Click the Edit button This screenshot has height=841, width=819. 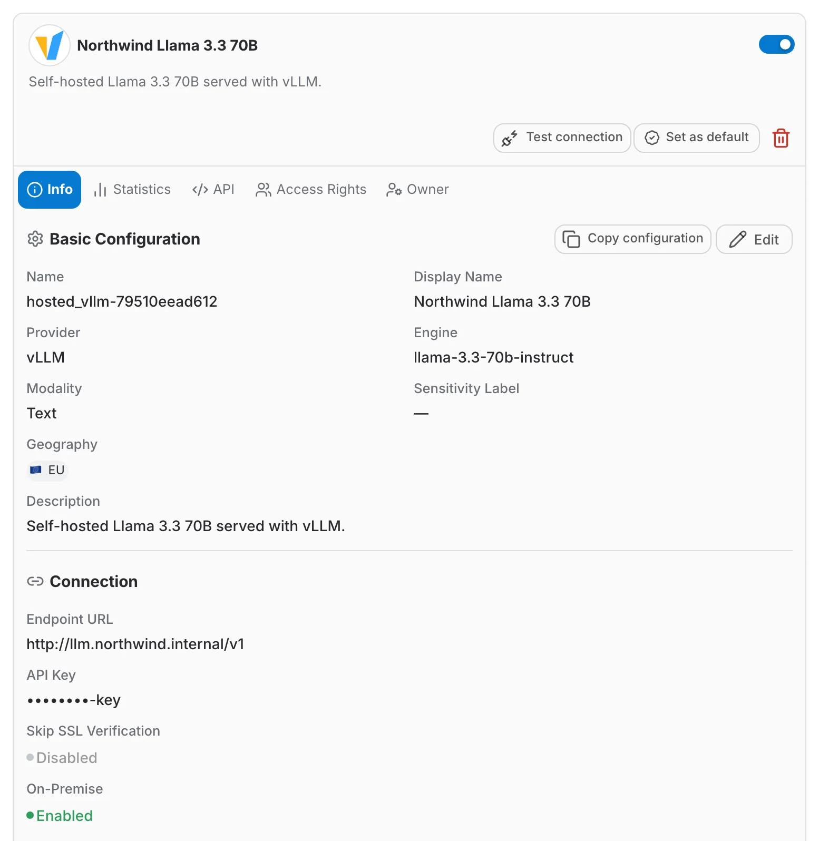(754, 239)
